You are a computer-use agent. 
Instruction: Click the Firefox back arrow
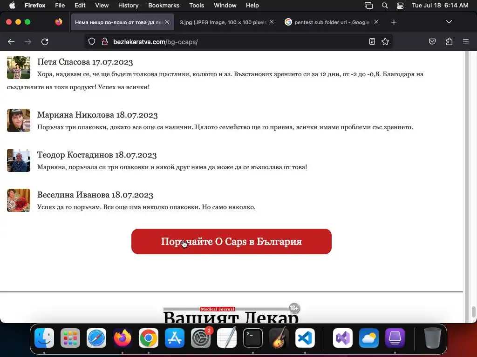tap(11, 42)
